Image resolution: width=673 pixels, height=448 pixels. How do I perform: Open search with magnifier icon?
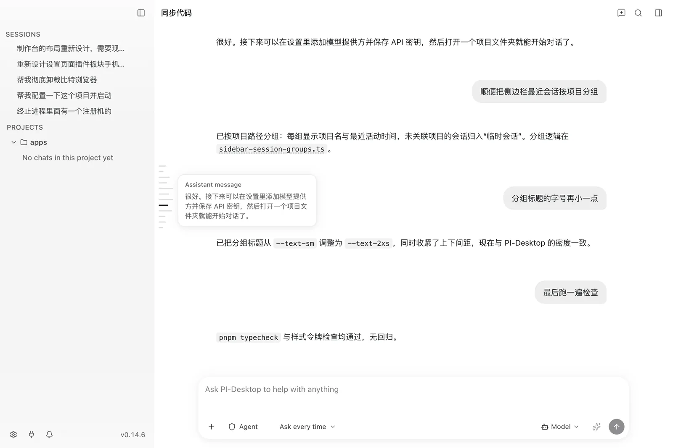pyautogui.click(x=638, y=13)
